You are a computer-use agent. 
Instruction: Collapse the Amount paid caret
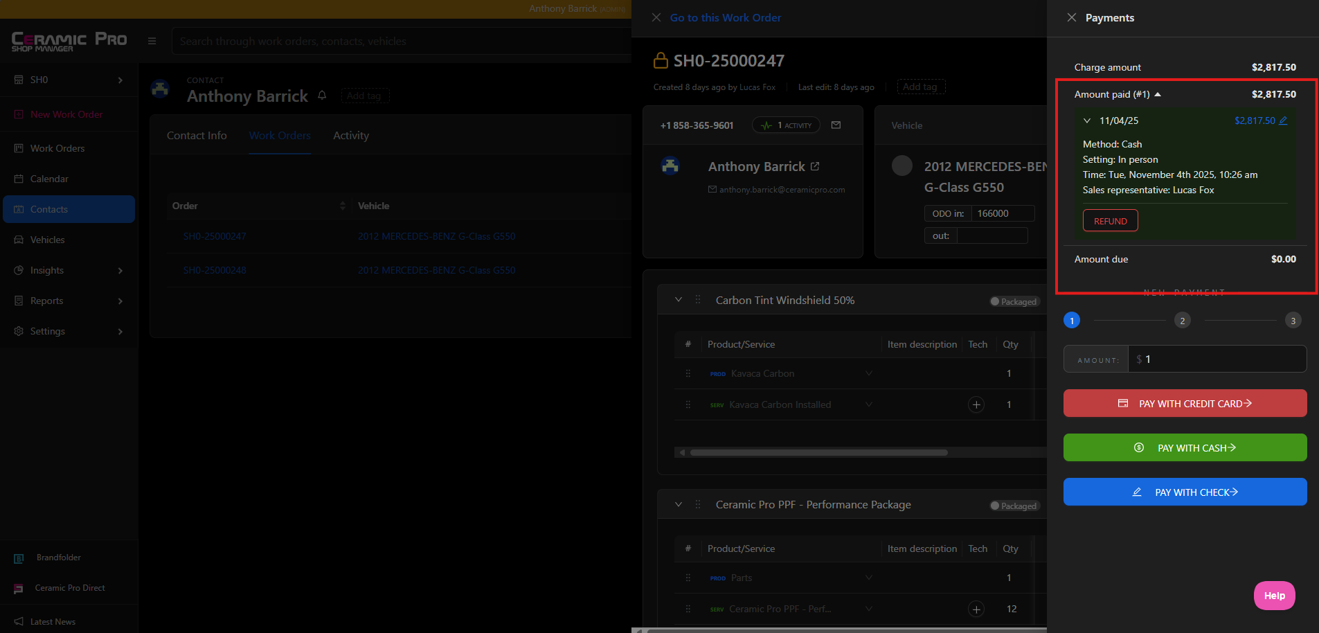[1158, 94]
